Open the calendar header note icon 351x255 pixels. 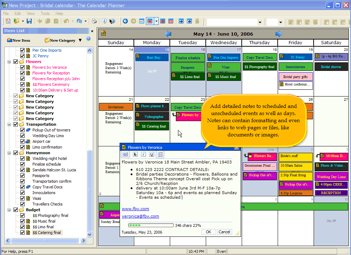(104, 33)
